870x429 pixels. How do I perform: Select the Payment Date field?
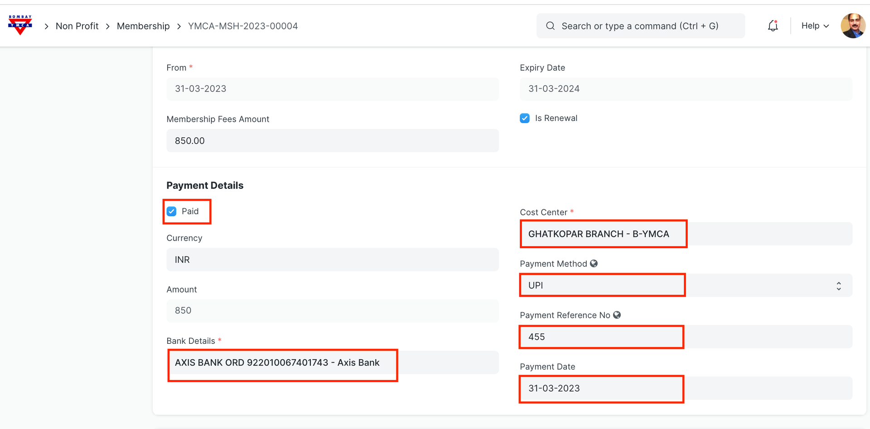685,389
